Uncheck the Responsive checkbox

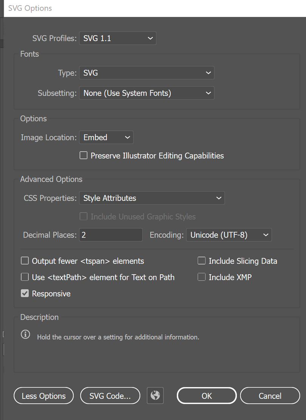click(x=25, y=293)
